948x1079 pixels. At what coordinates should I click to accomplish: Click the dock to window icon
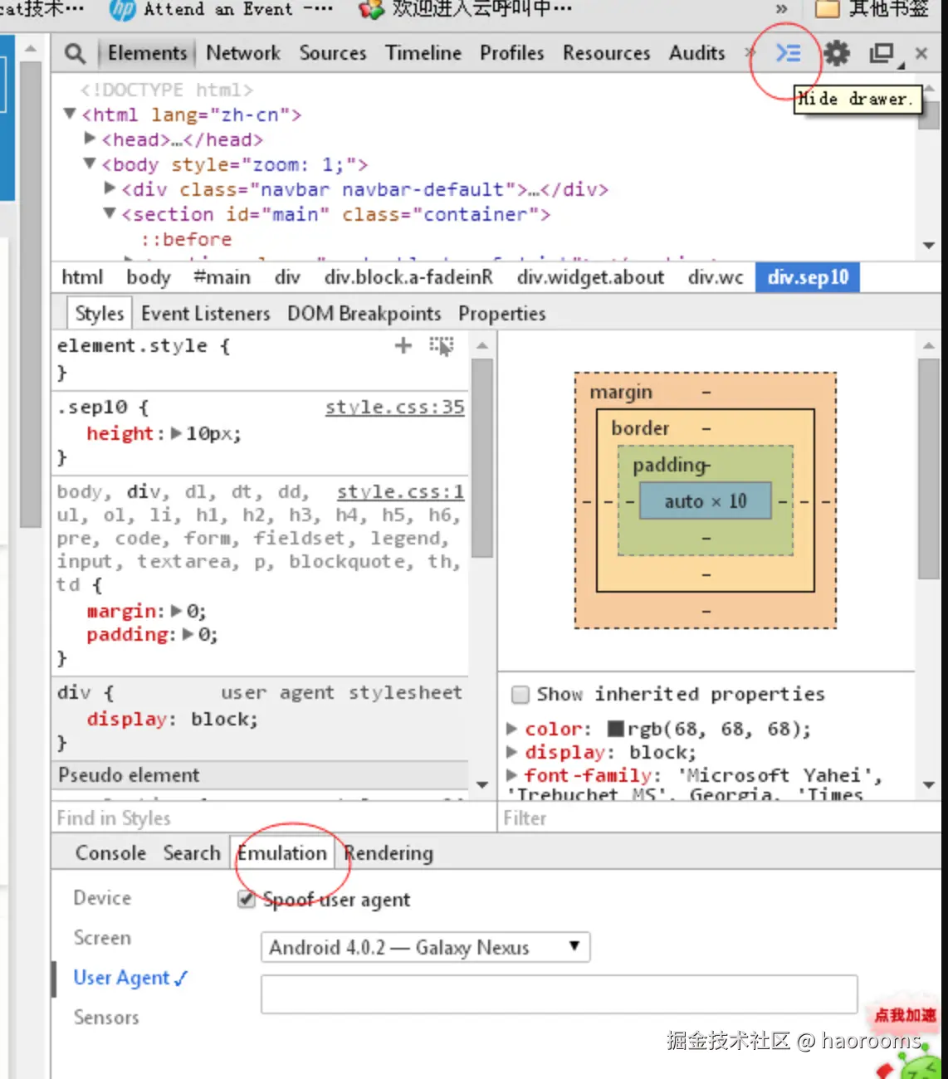(882, 54)
